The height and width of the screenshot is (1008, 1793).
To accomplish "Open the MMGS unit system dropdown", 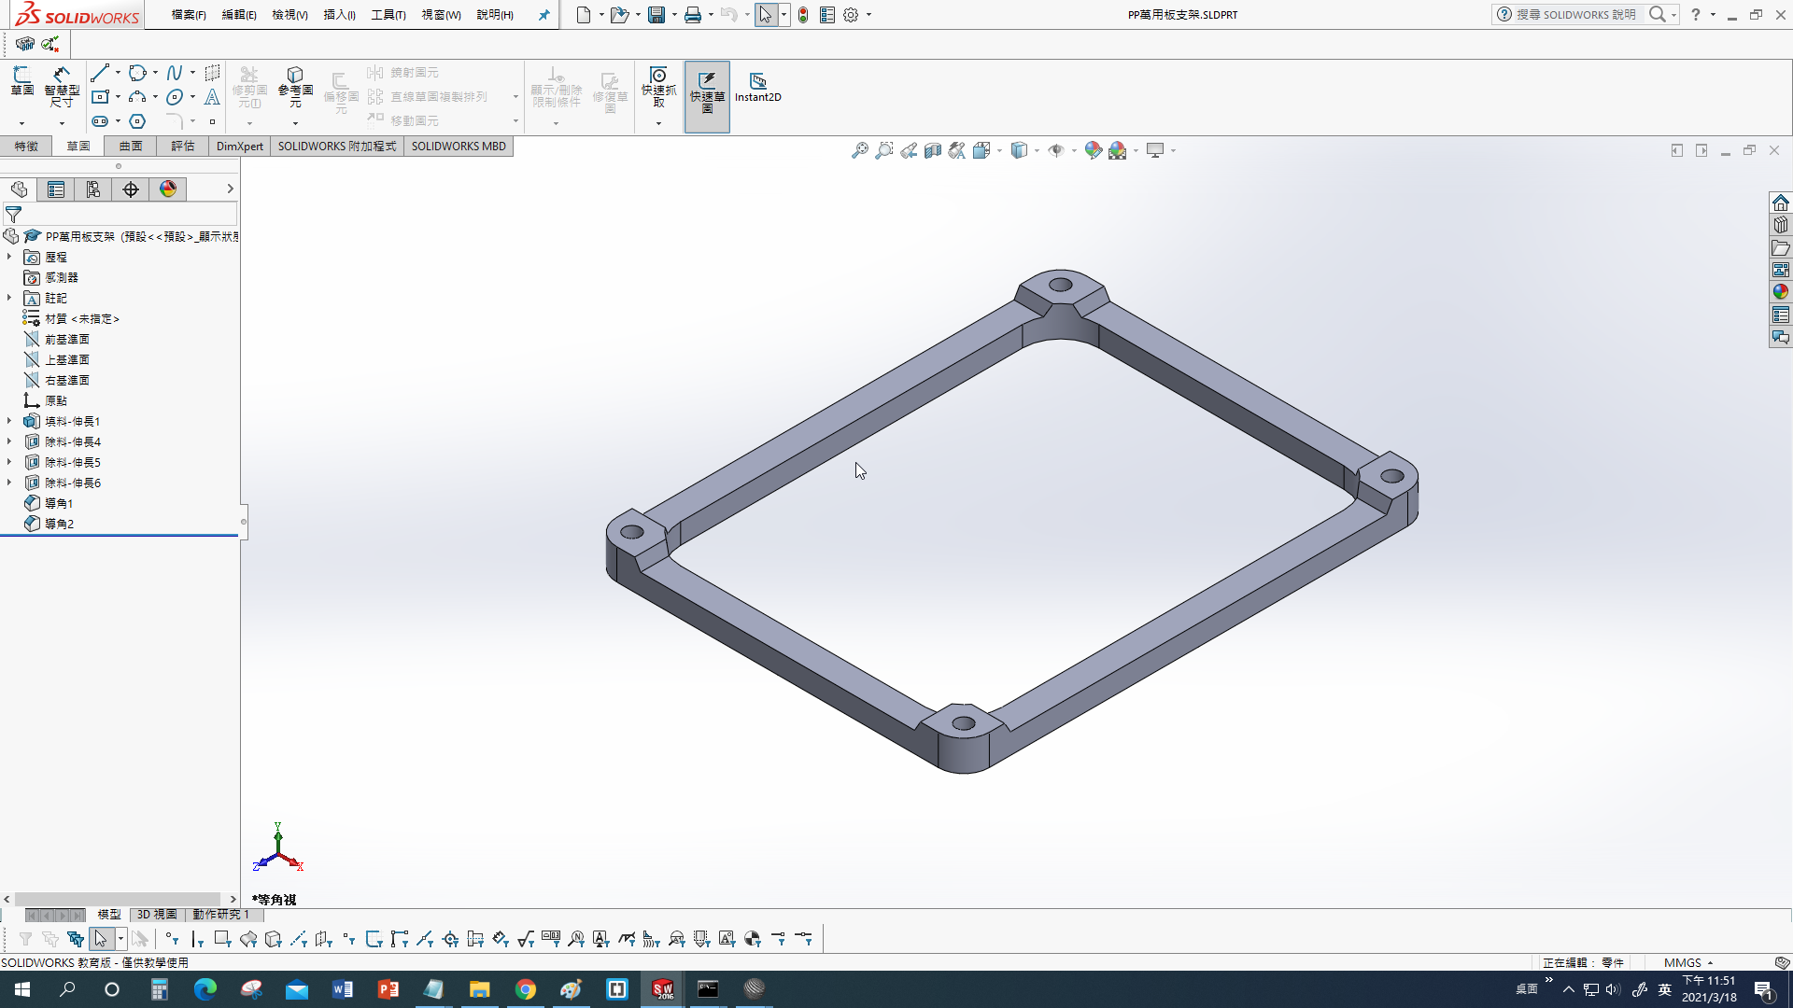I will 1688,962.
